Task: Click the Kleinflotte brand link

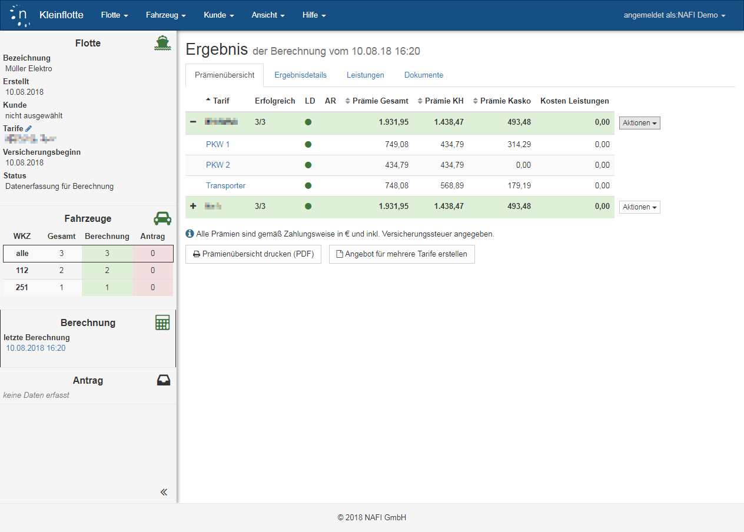Action: click(61, 15)
